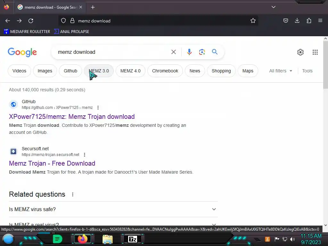Open MEDIAFIRE ROULETTER bookmark

tap(27, 32)
